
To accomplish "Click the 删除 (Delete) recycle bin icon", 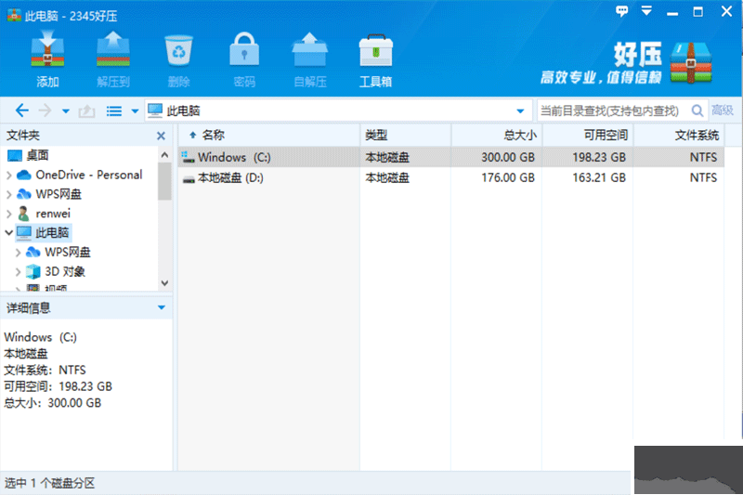I will tap(178, 50).
